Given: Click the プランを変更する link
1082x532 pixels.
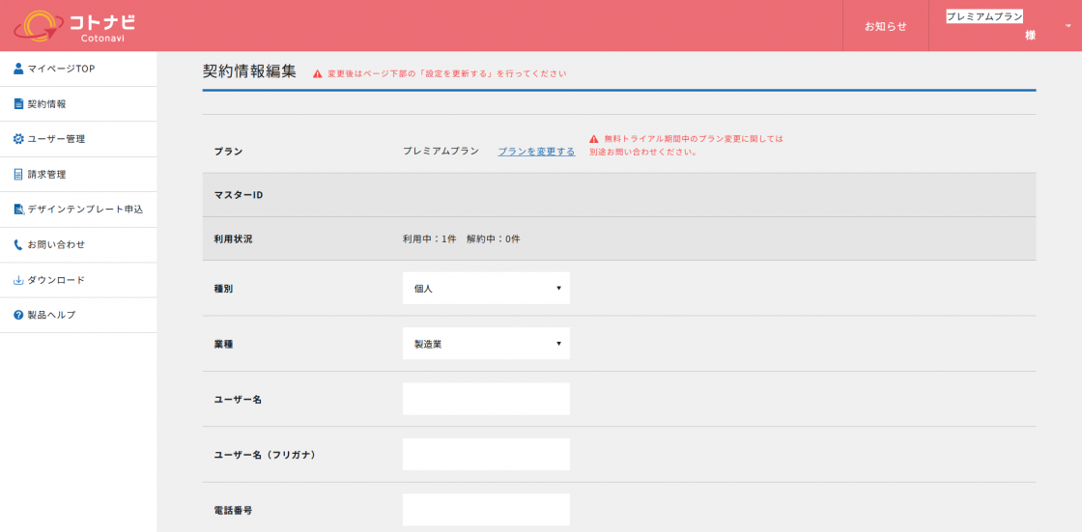Looking at the screenshot, I should 536,152.
